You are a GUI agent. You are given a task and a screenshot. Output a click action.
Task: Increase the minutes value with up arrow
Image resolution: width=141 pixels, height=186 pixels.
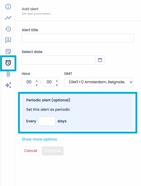(57, 81)
